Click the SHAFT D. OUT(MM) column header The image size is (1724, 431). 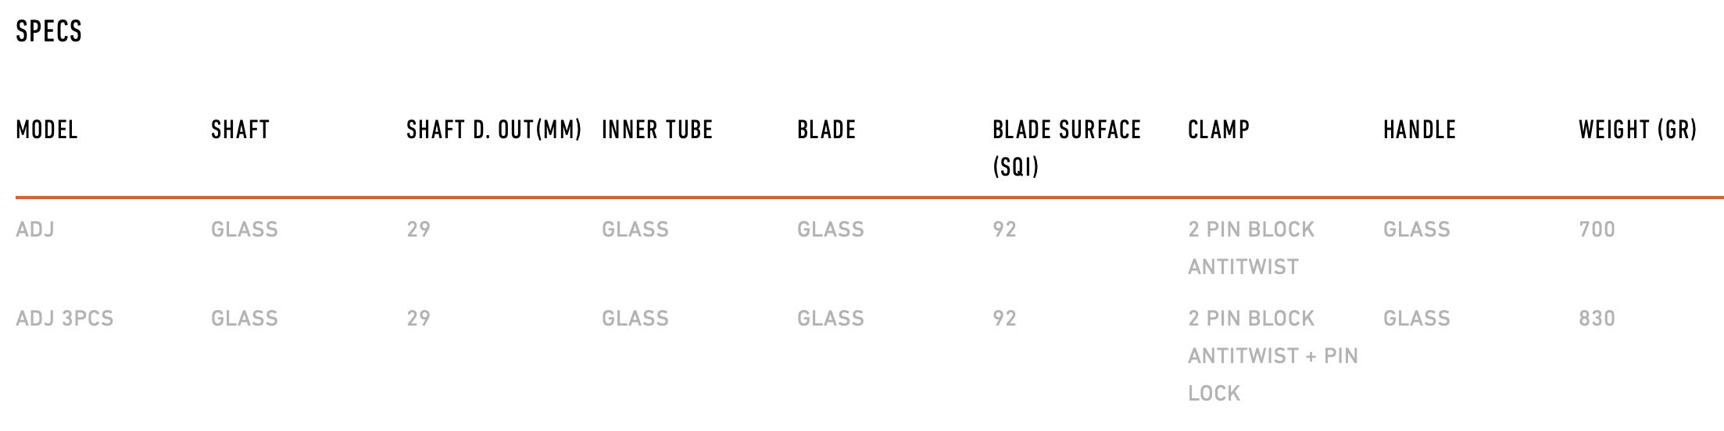coord(494,130)
